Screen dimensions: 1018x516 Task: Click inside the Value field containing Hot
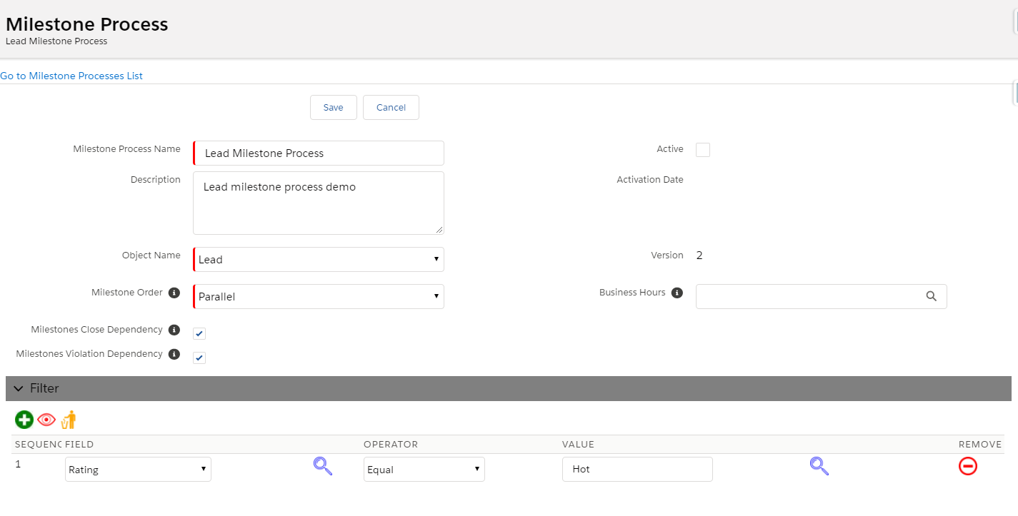[636, 469]
